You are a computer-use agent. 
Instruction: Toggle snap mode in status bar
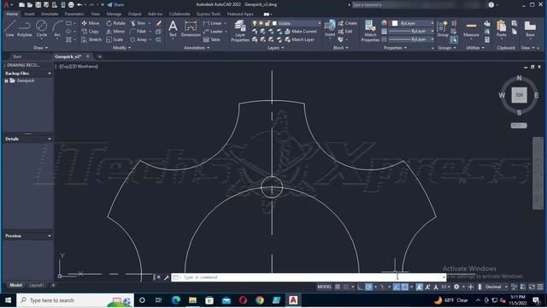[345, 287]
